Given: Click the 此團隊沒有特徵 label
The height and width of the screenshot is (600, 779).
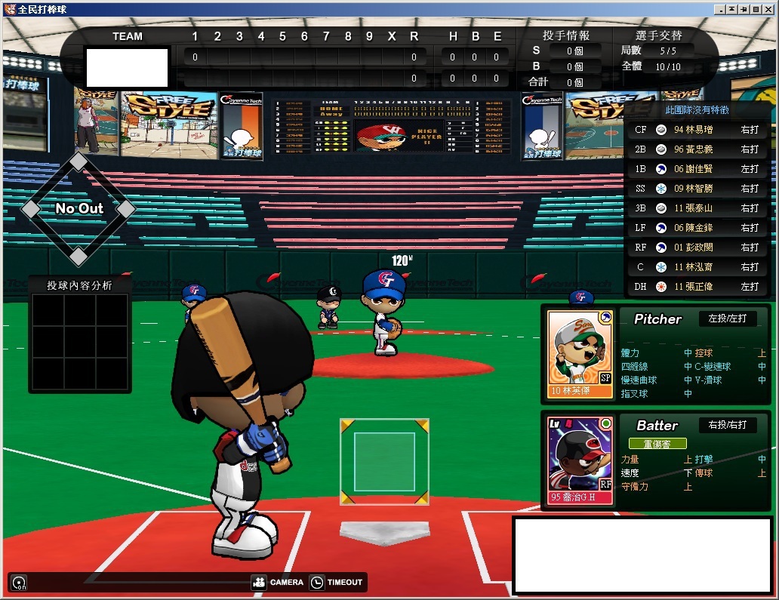Looking at the screenshot, I should pos(697,109).
